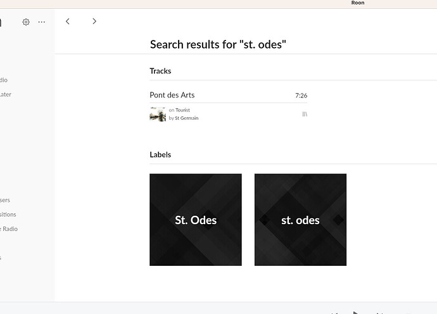Select Composers in the sidebar
The image size is (437, 314).
pos(5,200)
